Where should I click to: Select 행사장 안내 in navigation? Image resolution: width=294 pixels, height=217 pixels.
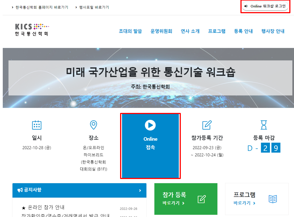pos(273,31)
